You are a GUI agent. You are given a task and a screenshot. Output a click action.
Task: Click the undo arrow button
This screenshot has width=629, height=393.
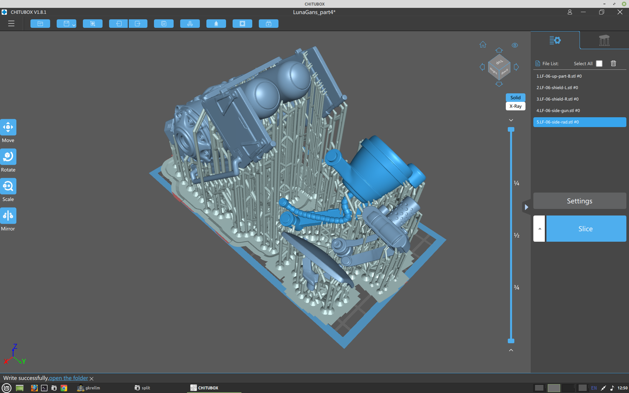pos(119,24)
